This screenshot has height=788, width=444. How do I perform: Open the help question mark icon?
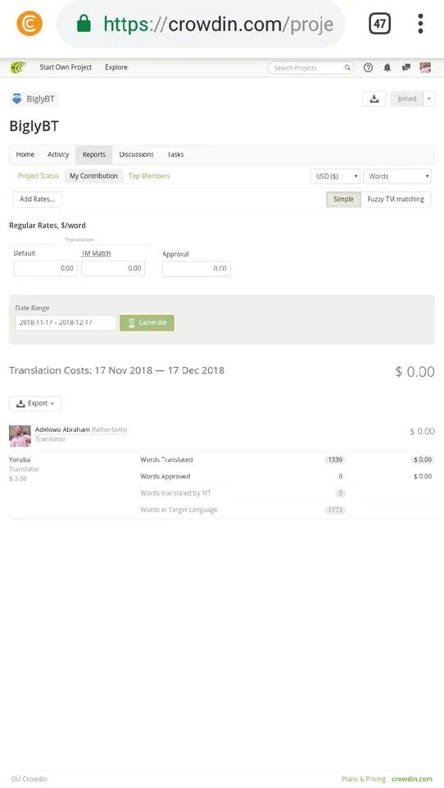pos(369,67)
